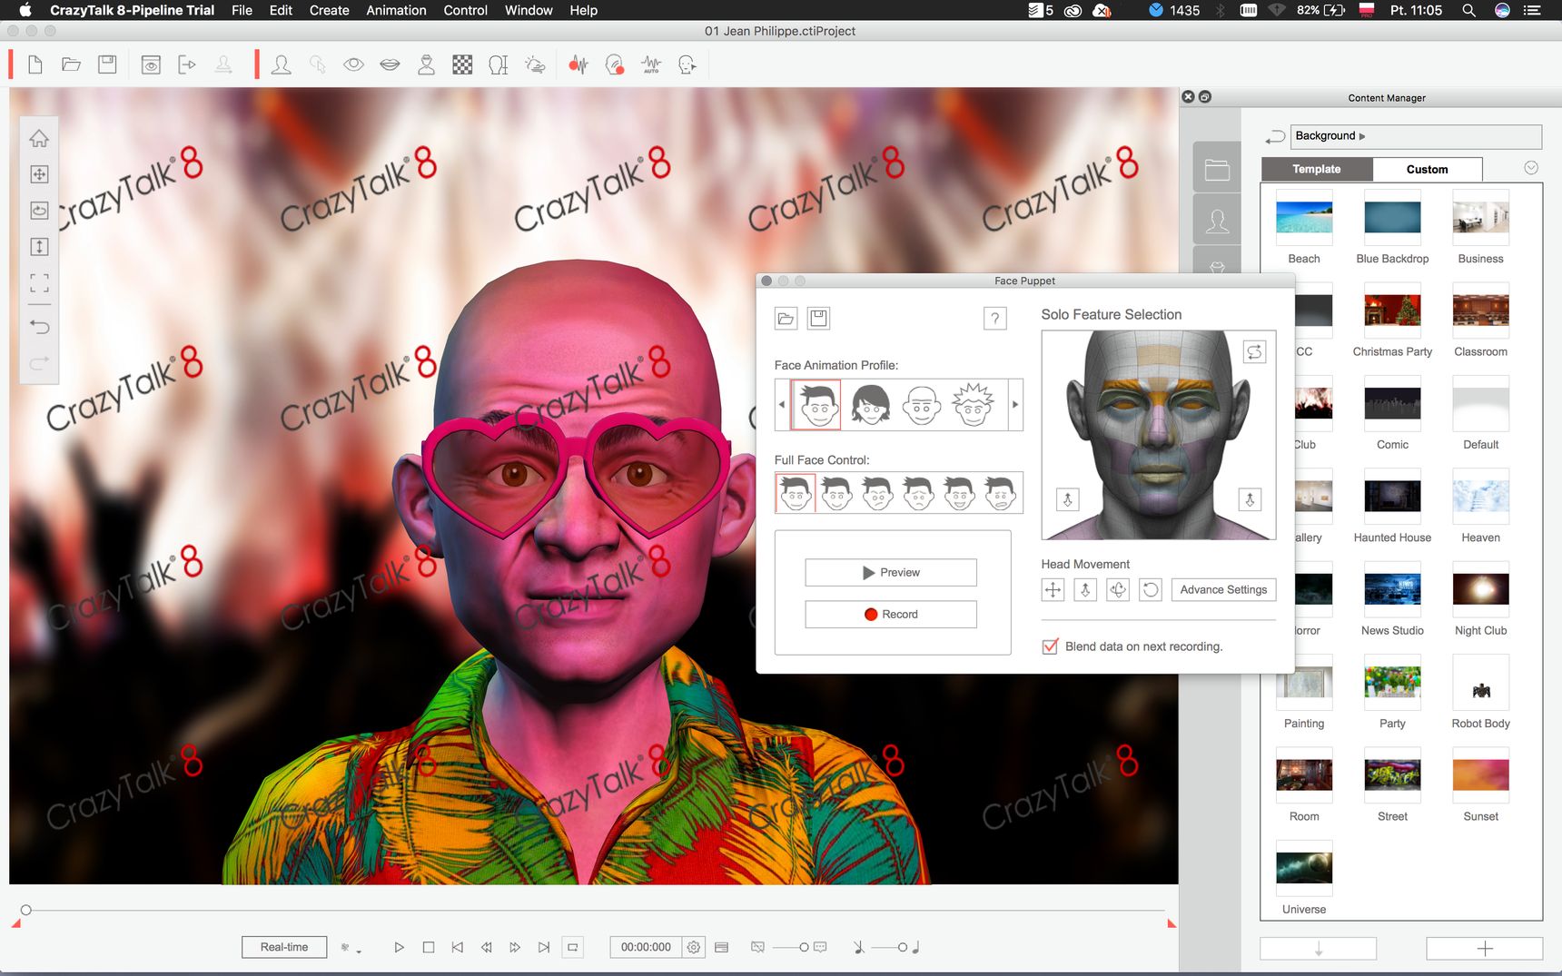1562x976 pixels.
Task: Open the head profile fitting tool
Action: (x=499, y=64)
